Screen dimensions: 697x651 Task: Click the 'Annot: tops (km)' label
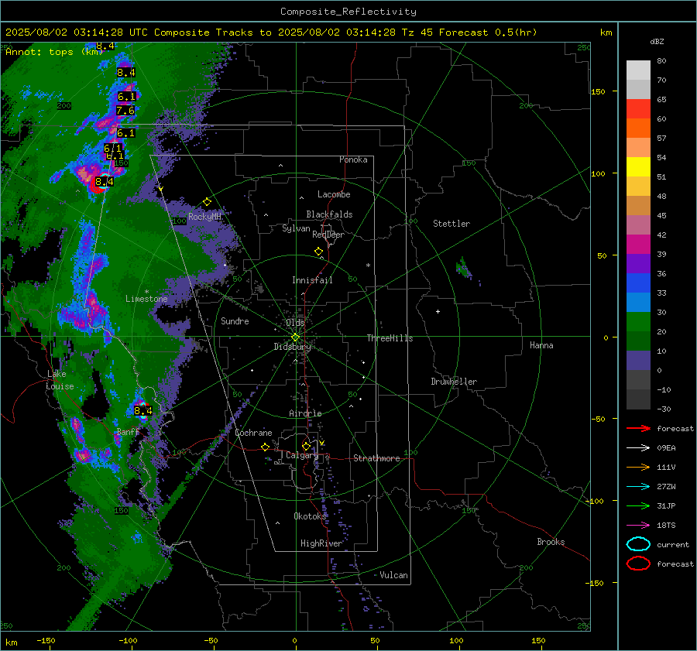click(54, 52)
